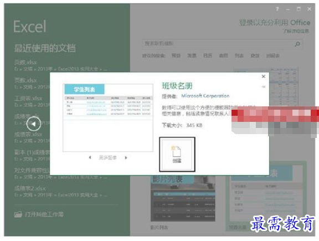Open the 了解详细信息 link

pyautogui.click(x=296, y=31)
